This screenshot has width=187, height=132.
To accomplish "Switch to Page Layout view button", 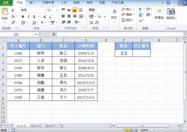I will tap(131, 130).
